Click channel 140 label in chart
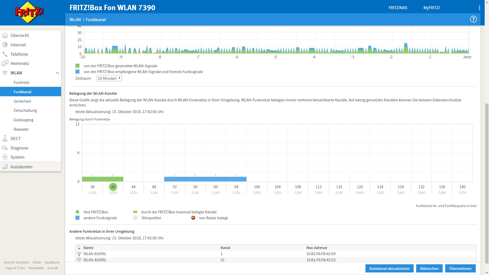489x275 pixels. 462,187
